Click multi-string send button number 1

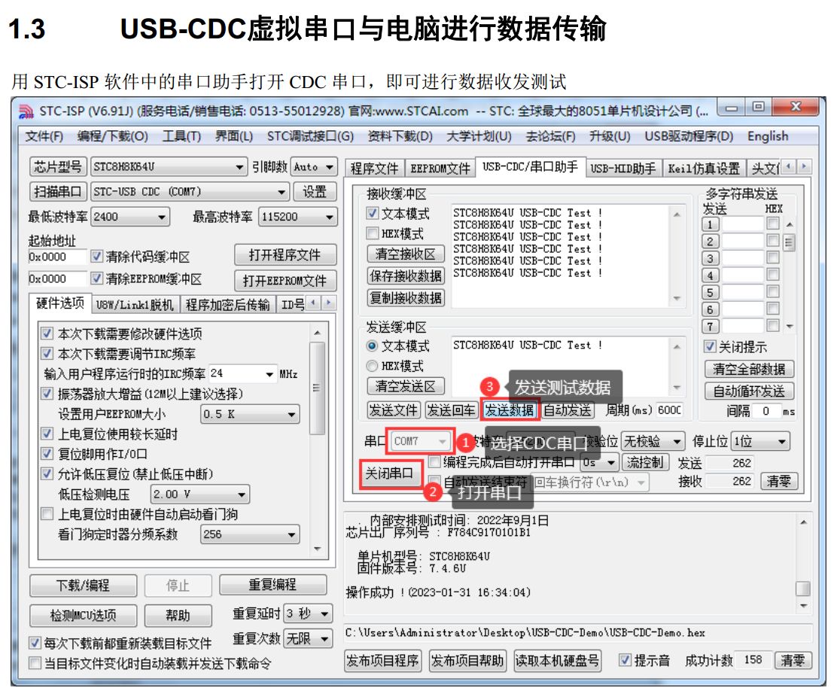(710, 225)
